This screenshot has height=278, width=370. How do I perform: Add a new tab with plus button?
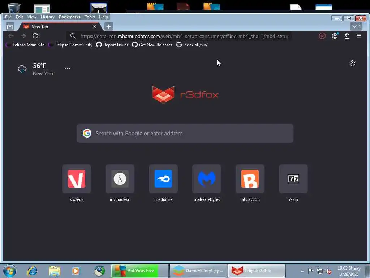click(108, 26)
